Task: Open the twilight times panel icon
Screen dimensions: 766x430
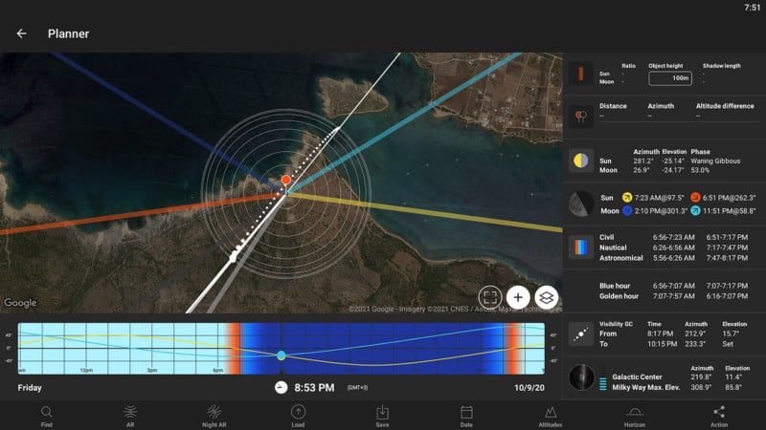Action: [x=580, y=247]
